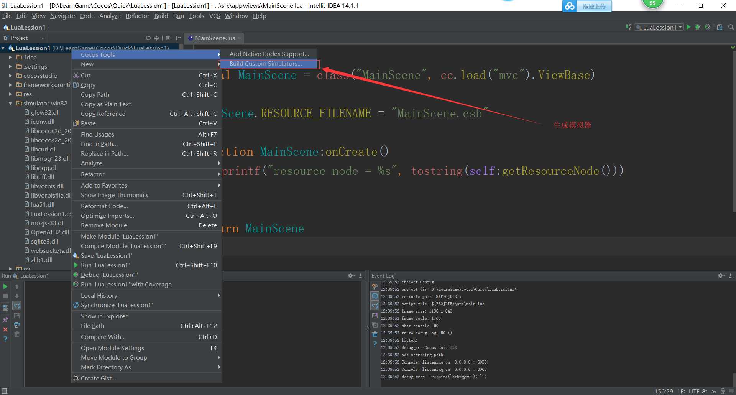Switch to the MainScene.lua editor tab
Image resolution: width=736 pixels, height=395 pixels.
tap(215, 38)
